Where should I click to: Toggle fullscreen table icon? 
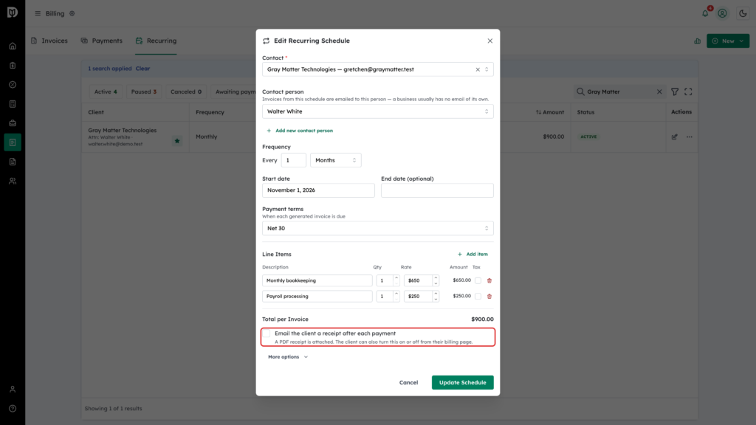pos(688,91)
